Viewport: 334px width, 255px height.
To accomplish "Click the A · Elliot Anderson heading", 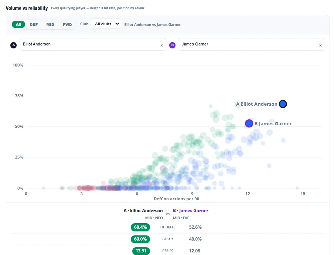I will coord(143,211).
